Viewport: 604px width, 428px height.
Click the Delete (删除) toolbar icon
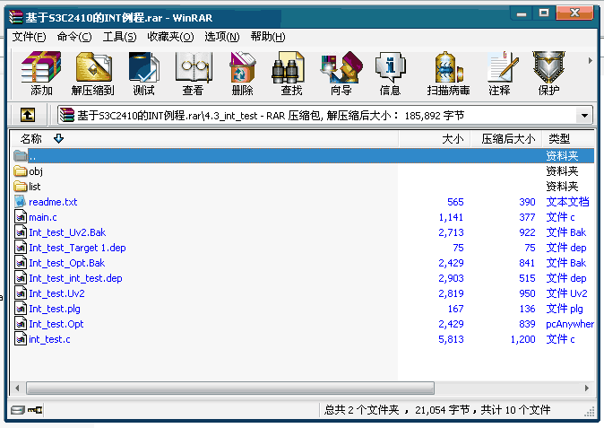242,74
